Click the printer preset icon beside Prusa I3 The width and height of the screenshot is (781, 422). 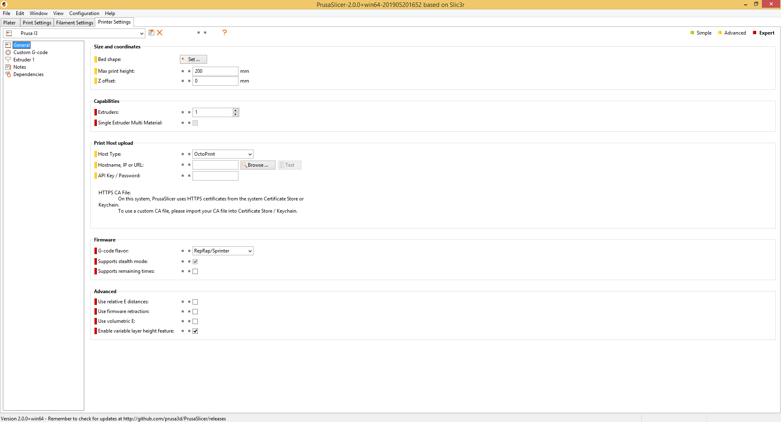pyautogui.click(x=9, y=33)
